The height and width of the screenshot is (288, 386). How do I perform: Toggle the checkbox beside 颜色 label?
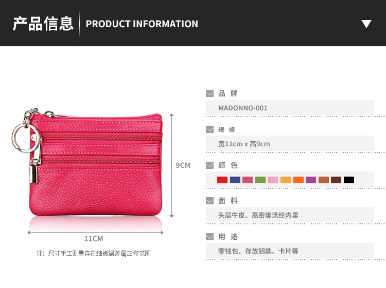pos(210,165)
